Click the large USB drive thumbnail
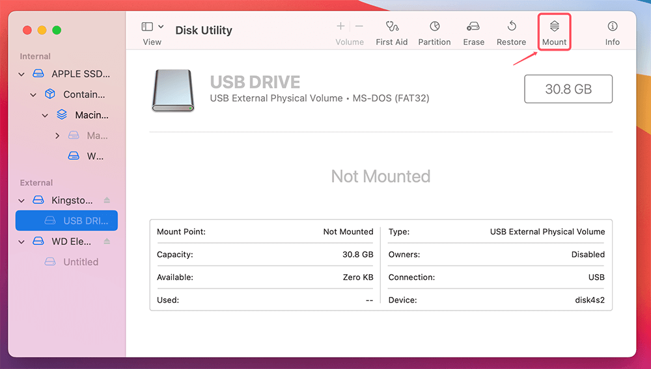The height and width of the screenshot is (369, 651). (173, 90)
